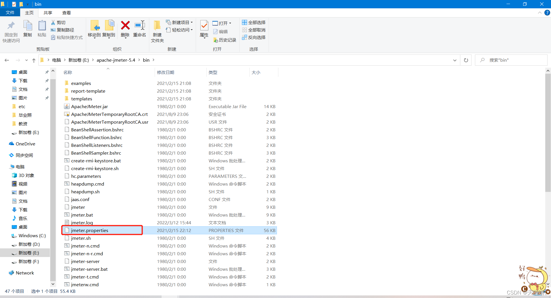Switch to the Home (主页) tab
551x298 pixels.
tap(29, 13)
